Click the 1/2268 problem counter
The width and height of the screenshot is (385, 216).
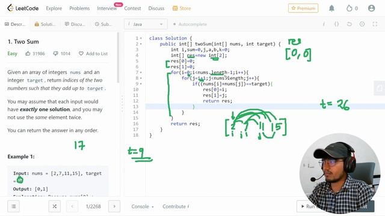93,206
